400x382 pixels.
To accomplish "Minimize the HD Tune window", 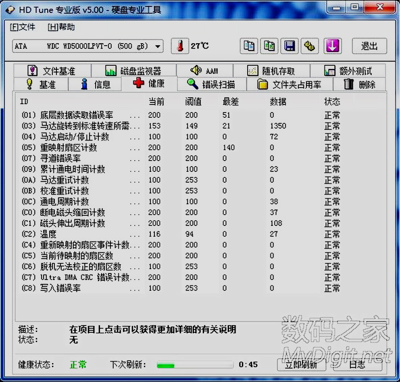I will click(x=336, y=8).
